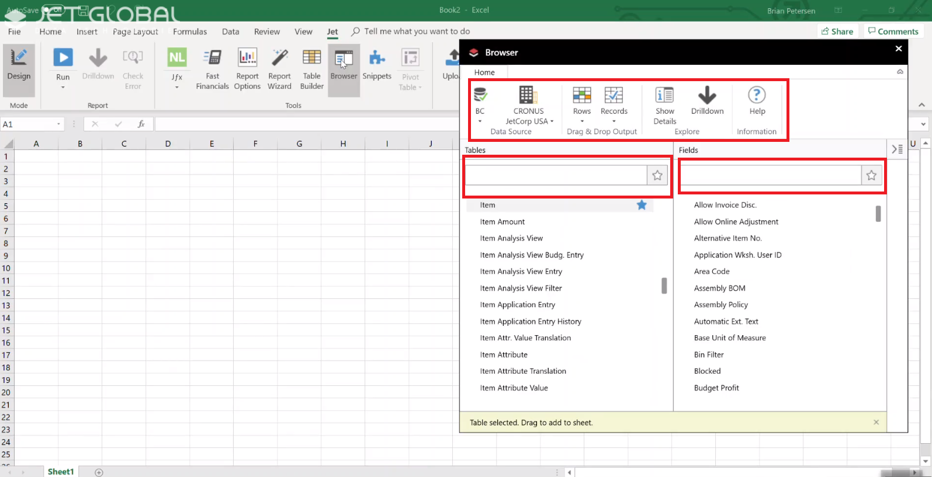932x477 pixels.
Task: Click column header D in worksheet
Action: [x=168, y=144]
